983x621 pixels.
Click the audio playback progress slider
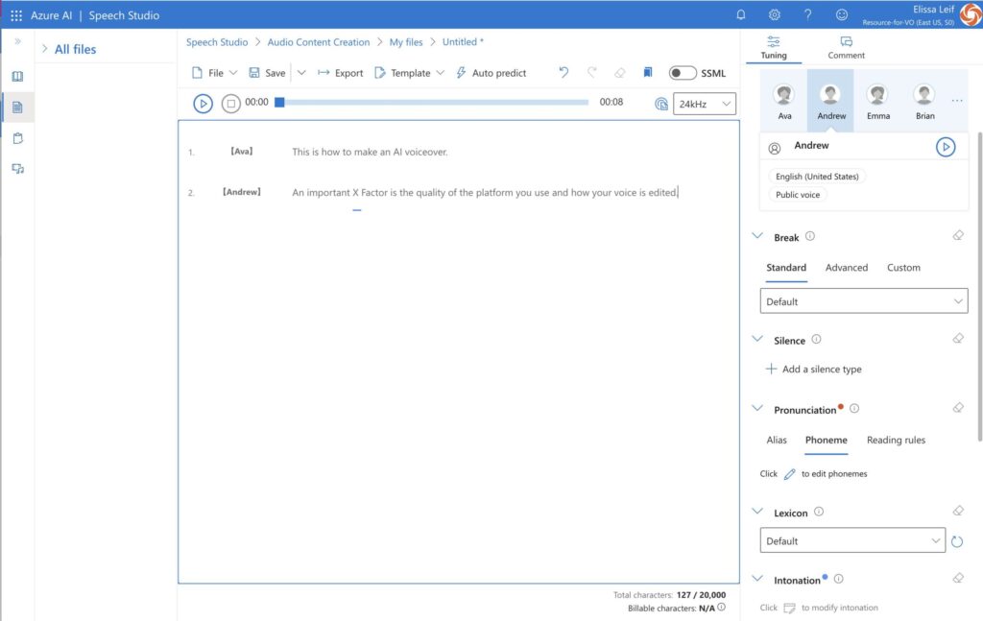click(434, 103)
